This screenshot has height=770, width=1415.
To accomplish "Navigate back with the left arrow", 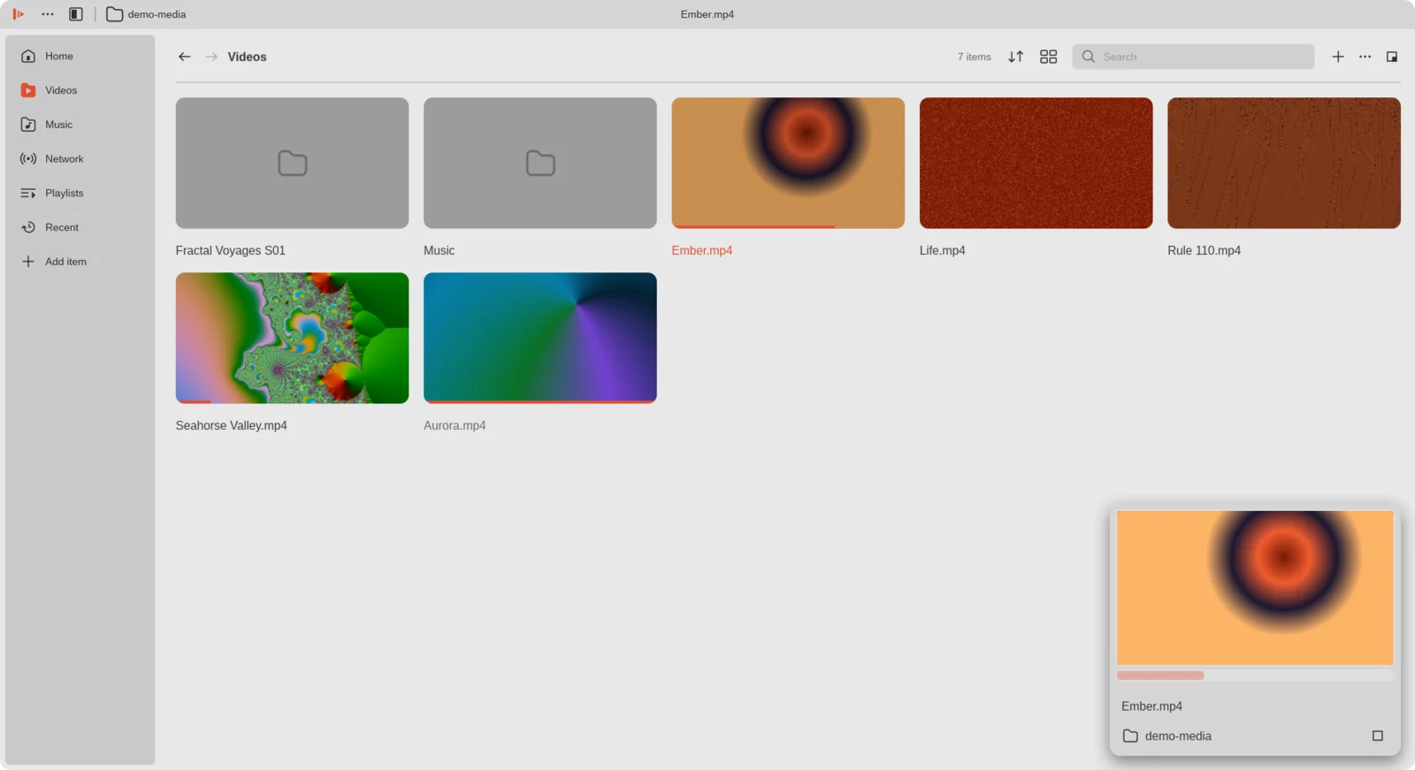I will coord(185,57).
